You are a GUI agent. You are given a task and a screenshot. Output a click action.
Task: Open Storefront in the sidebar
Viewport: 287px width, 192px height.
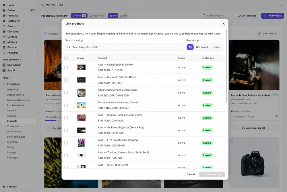click(x=13, y=142)
